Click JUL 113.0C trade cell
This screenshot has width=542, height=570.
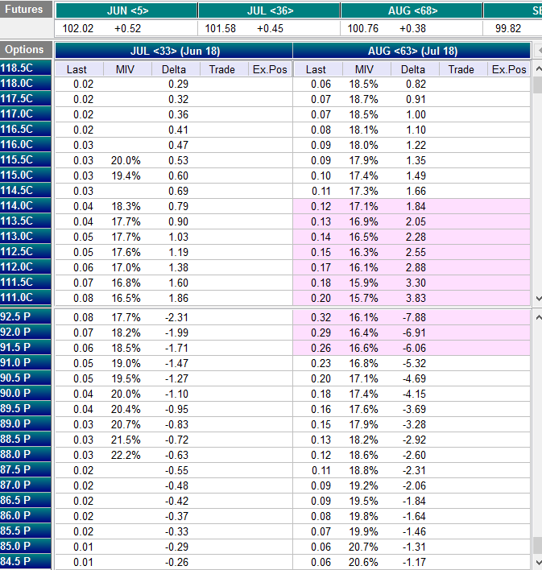[224, 237]
